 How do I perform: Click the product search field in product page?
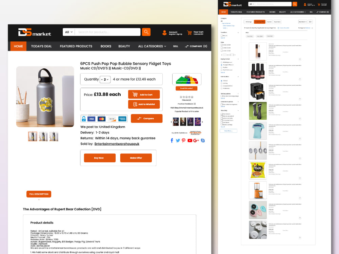[x=107, y=32]
